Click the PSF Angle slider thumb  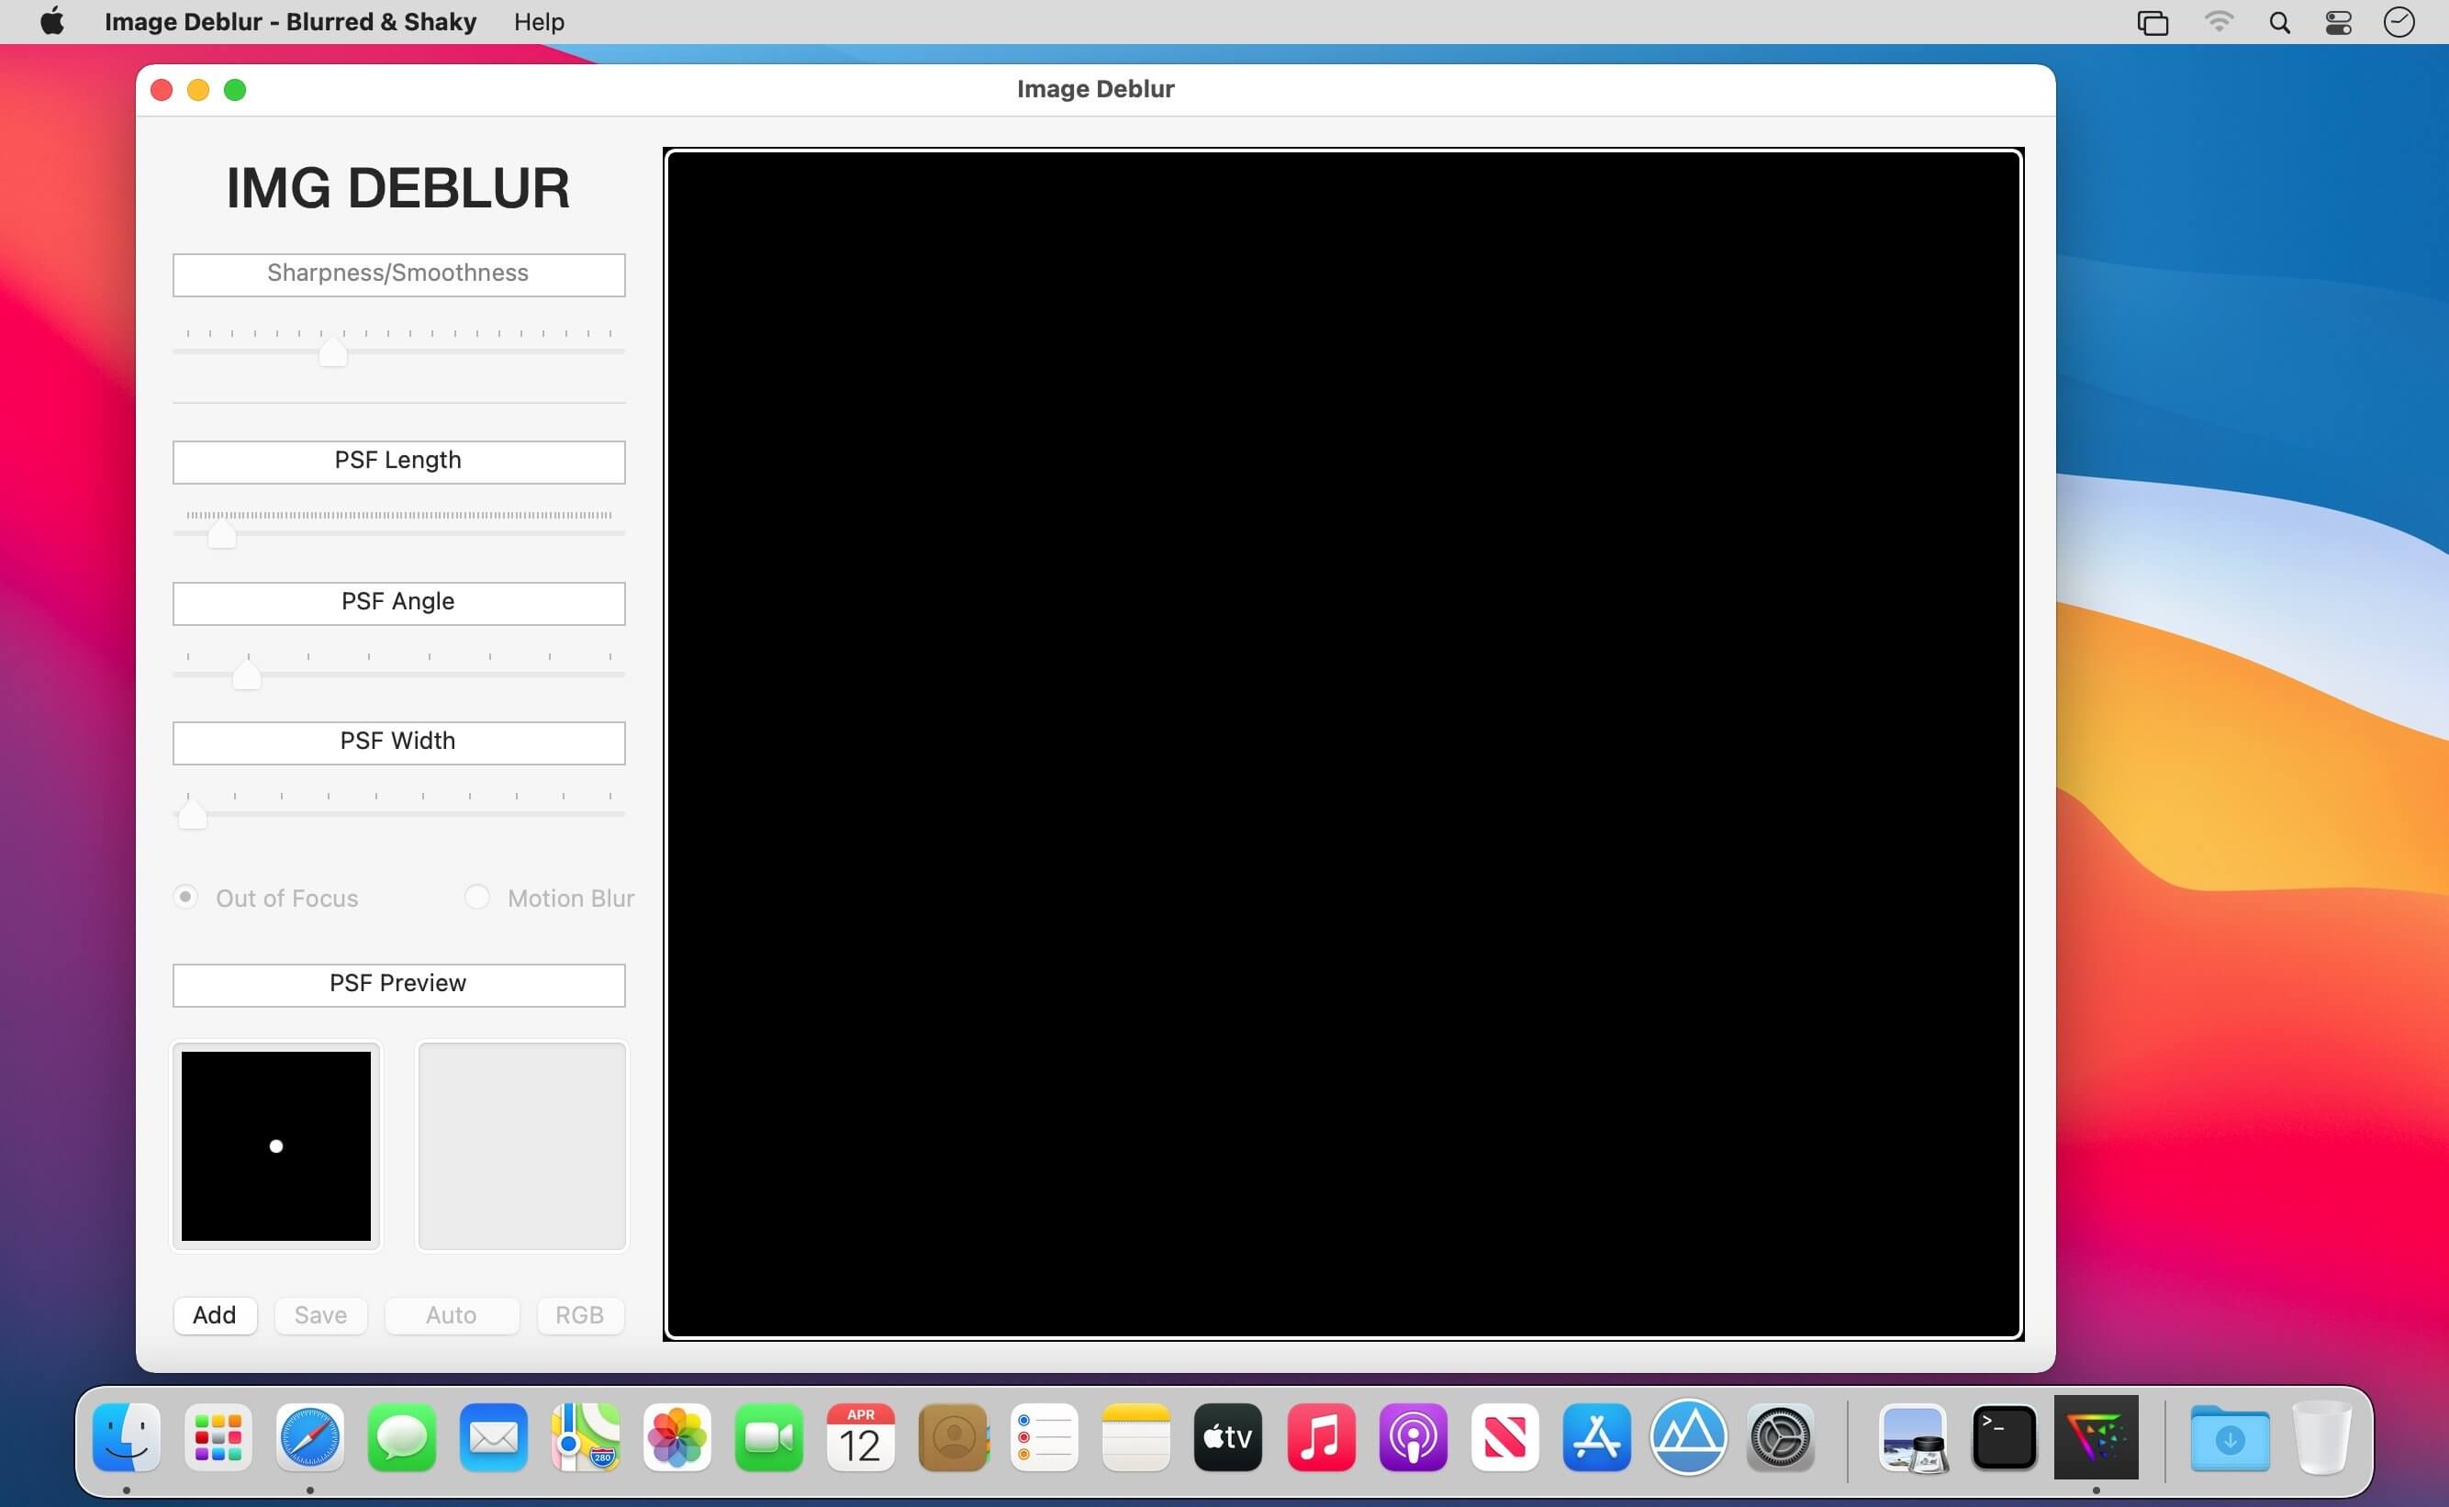(246, 676)
